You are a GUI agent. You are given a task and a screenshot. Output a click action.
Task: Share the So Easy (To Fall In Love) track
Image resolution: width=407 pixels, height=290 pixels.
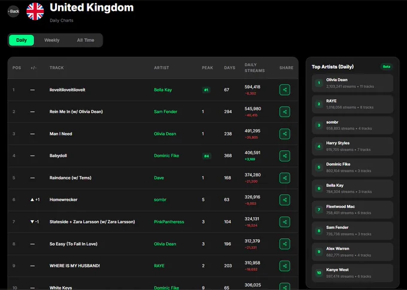[x=285, y=244]
